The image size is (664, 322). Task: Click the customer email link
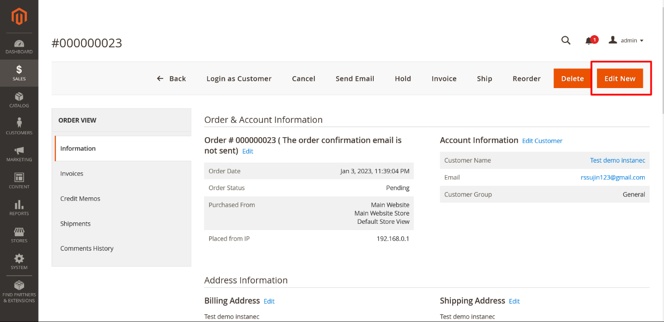click(x=612, y=177)
